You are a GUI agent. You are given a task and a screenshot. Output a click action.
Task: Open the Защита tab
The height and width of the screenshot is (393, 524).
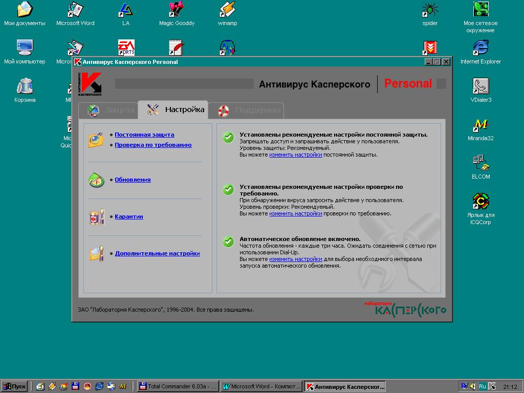click(108, 110)
